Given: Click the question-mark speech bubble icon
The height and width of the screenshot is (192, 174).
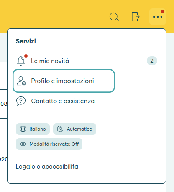Looking at the screenshot, I should tap(21, 101).
